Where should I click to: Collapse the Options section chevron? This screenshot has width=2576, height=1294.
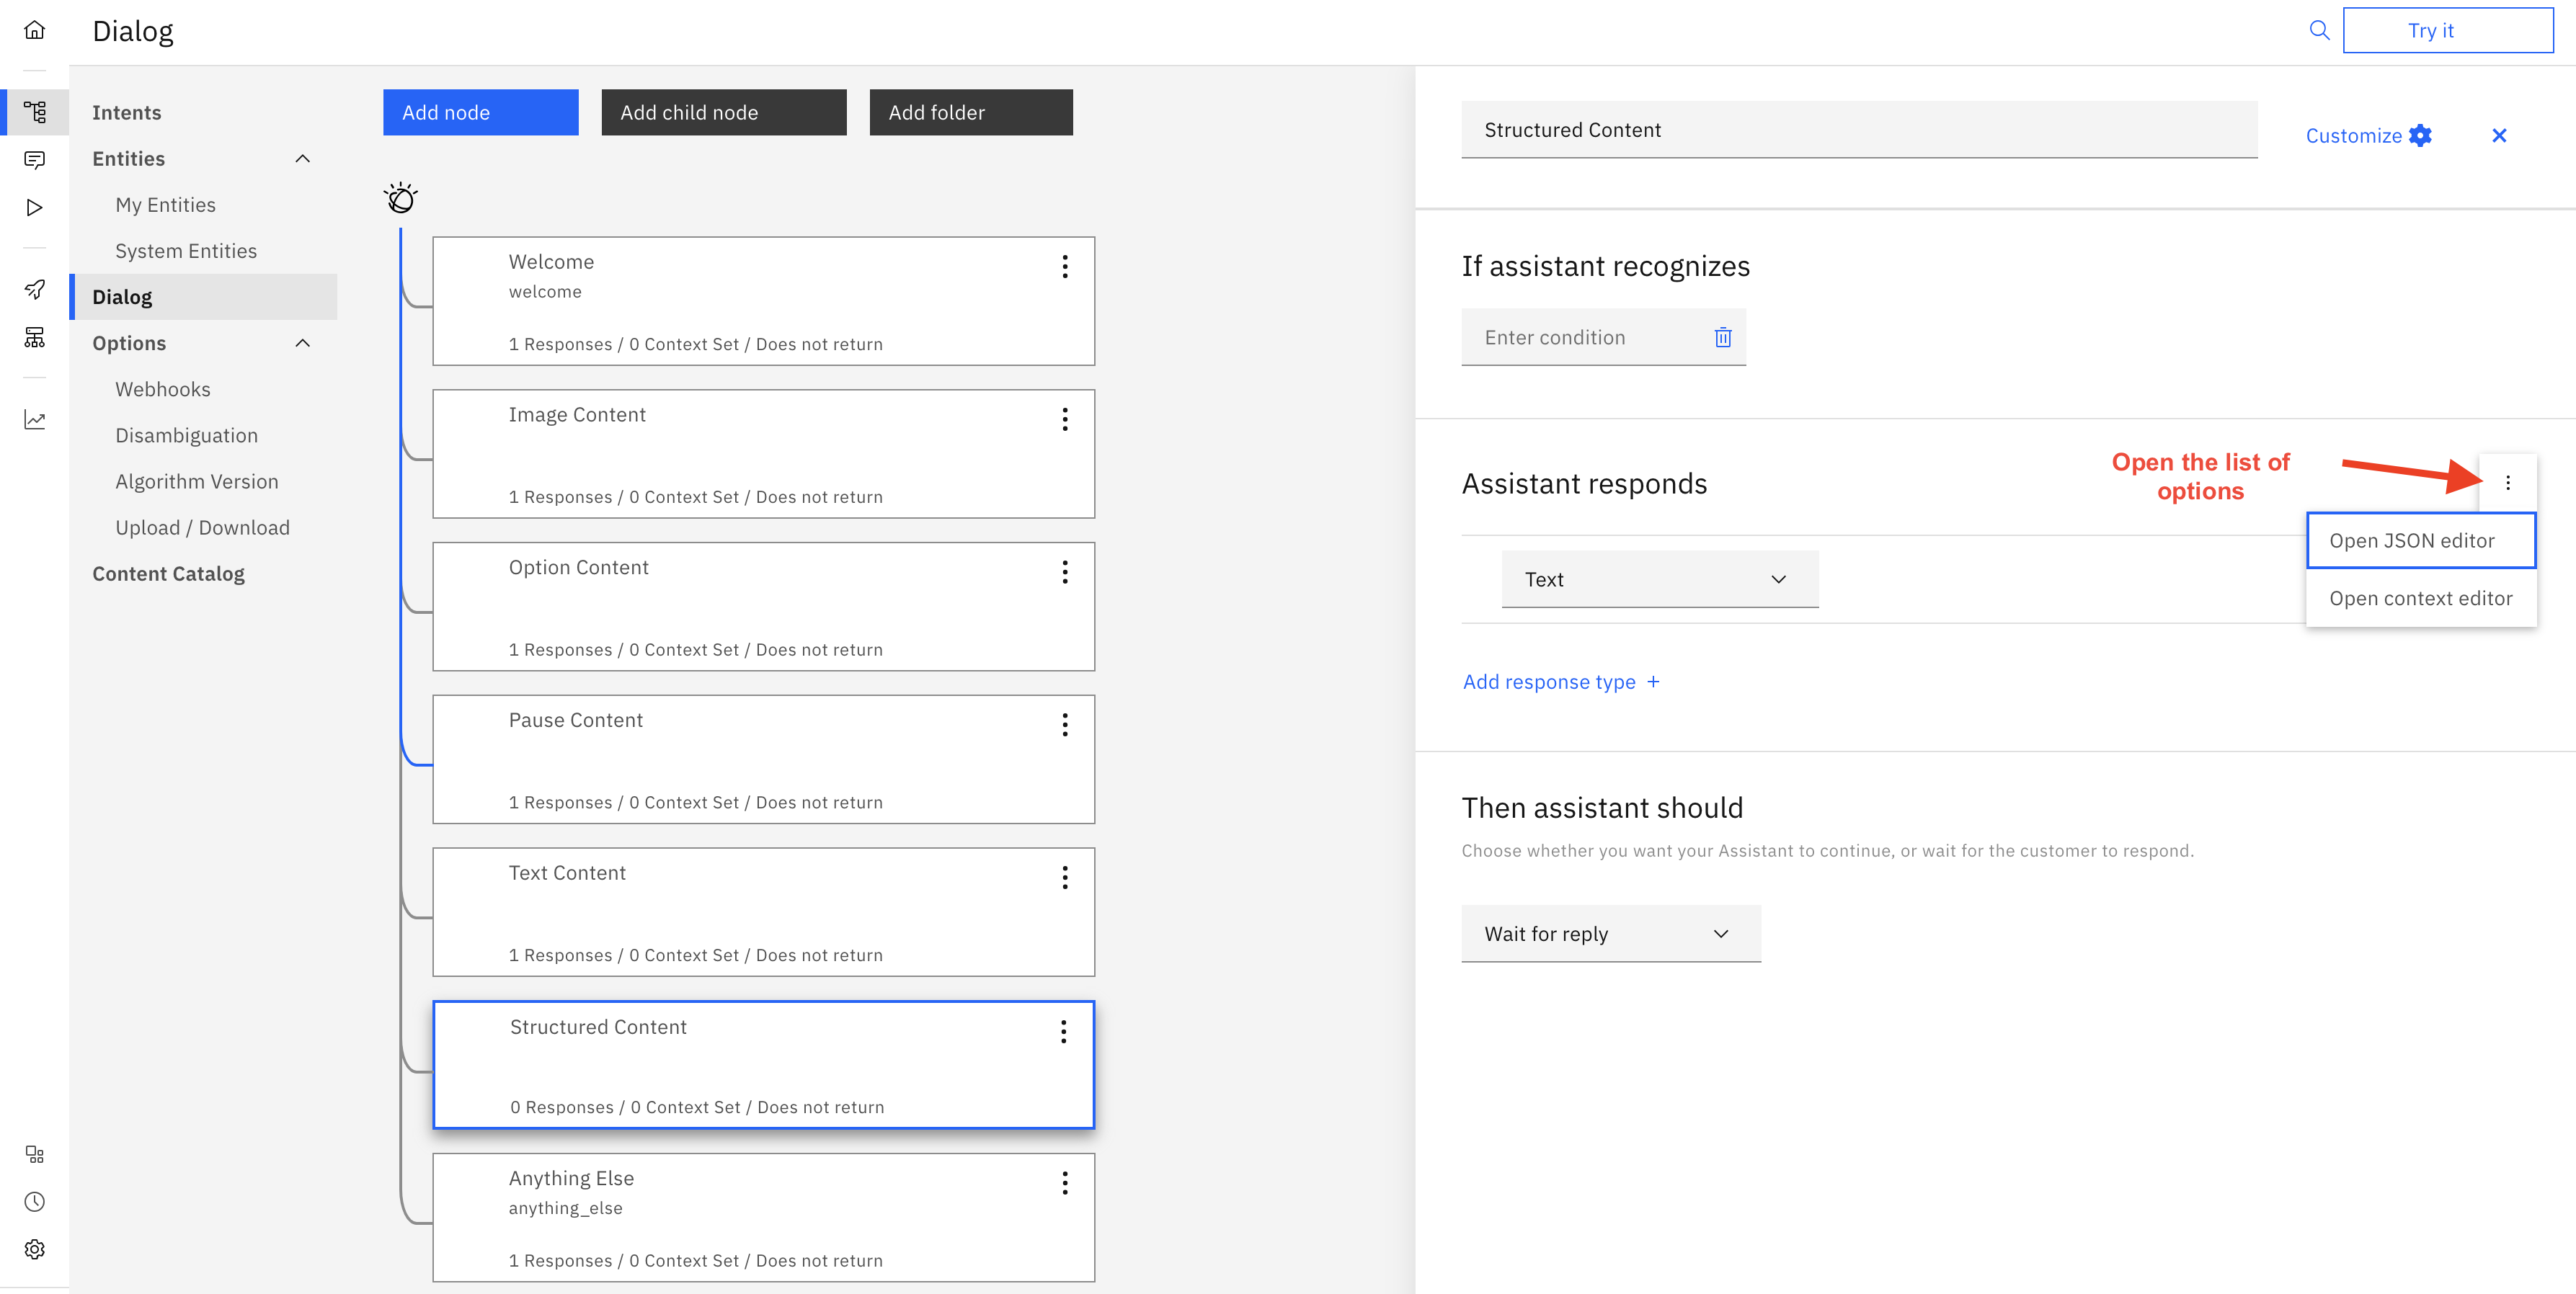pyautogui.click(x=302, y=343)
